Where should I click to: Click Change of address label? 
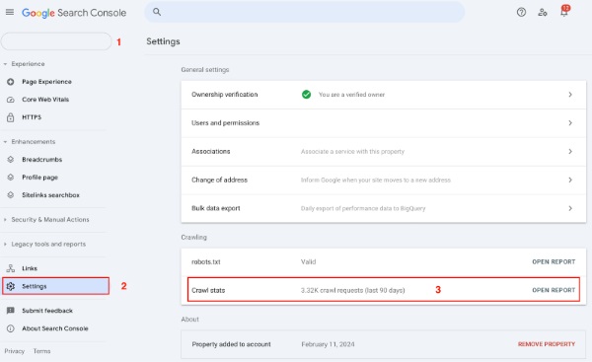[219, 181]
